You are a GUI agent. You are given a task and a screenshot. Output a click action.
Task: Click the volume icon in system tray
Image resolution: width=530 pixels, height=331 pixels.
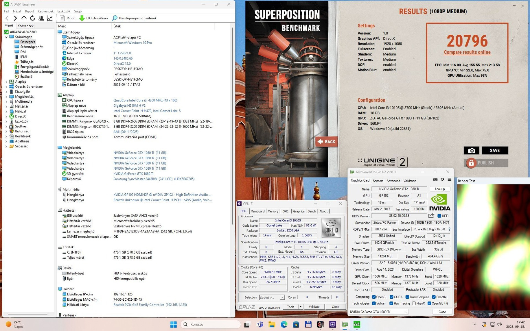499,324
